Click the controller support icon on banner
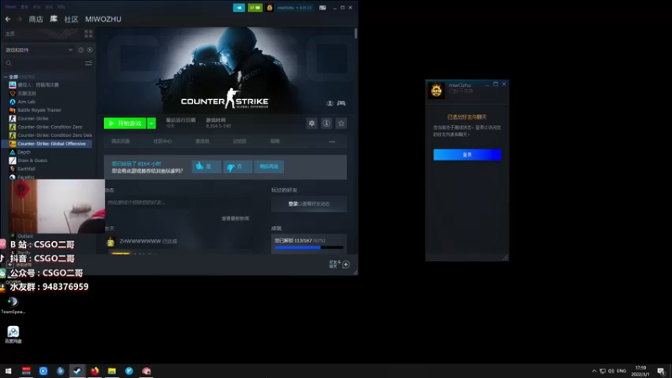 click(341, 102)
